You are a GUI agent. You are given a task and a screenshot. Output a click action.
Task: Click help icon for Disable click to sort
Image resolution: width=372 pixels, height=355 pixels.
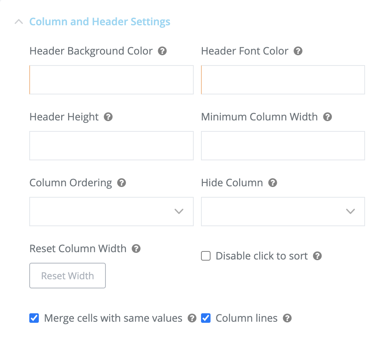(x=317, y=256)
